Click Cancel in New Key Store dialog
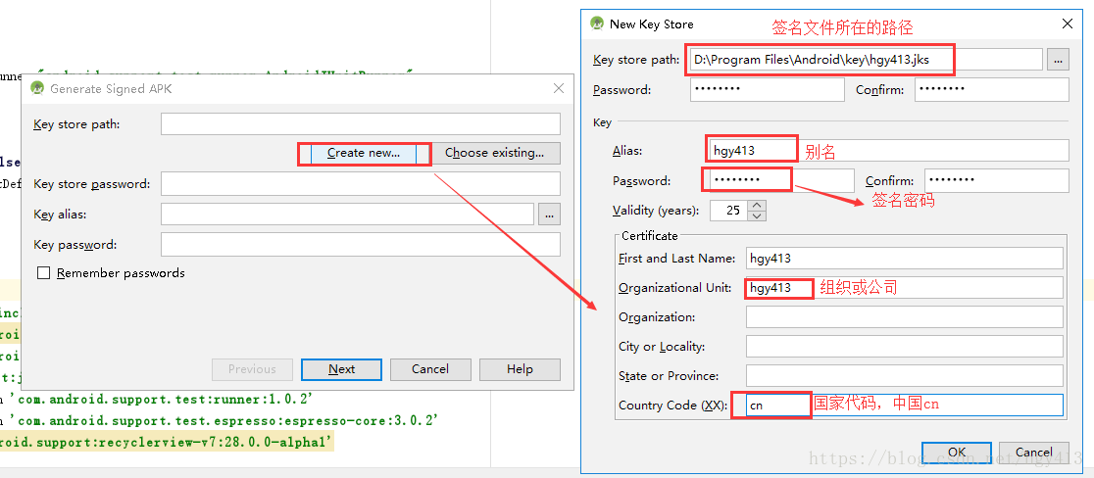Screen dimensions: 1094x478 tap(1034, 453)
